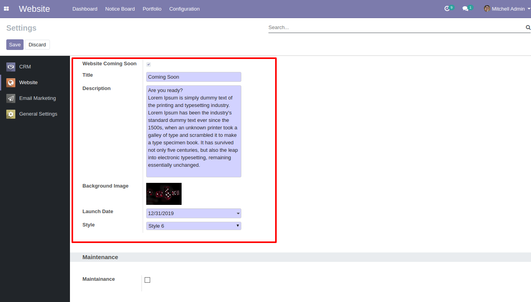Toggle the Website Coming Soon checkbox

pos(149,64)
